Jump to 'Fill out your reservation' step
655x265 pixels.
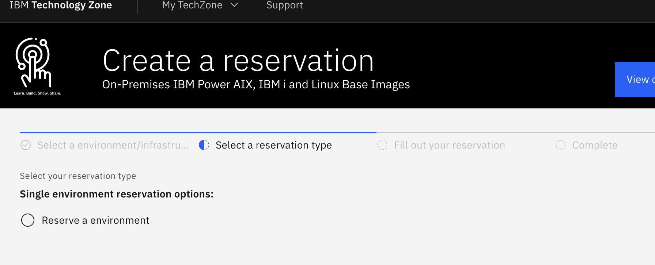tap(449, 145)
